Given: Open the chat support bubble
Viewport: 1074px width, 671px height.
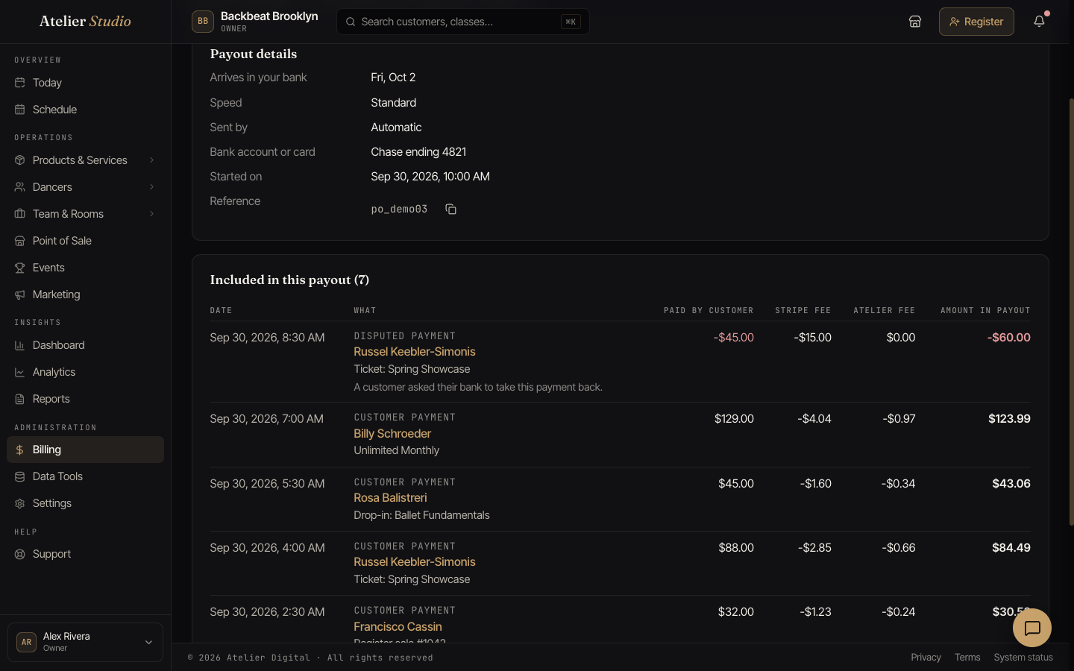Looking at the screenshot, I should point(1032,629).
